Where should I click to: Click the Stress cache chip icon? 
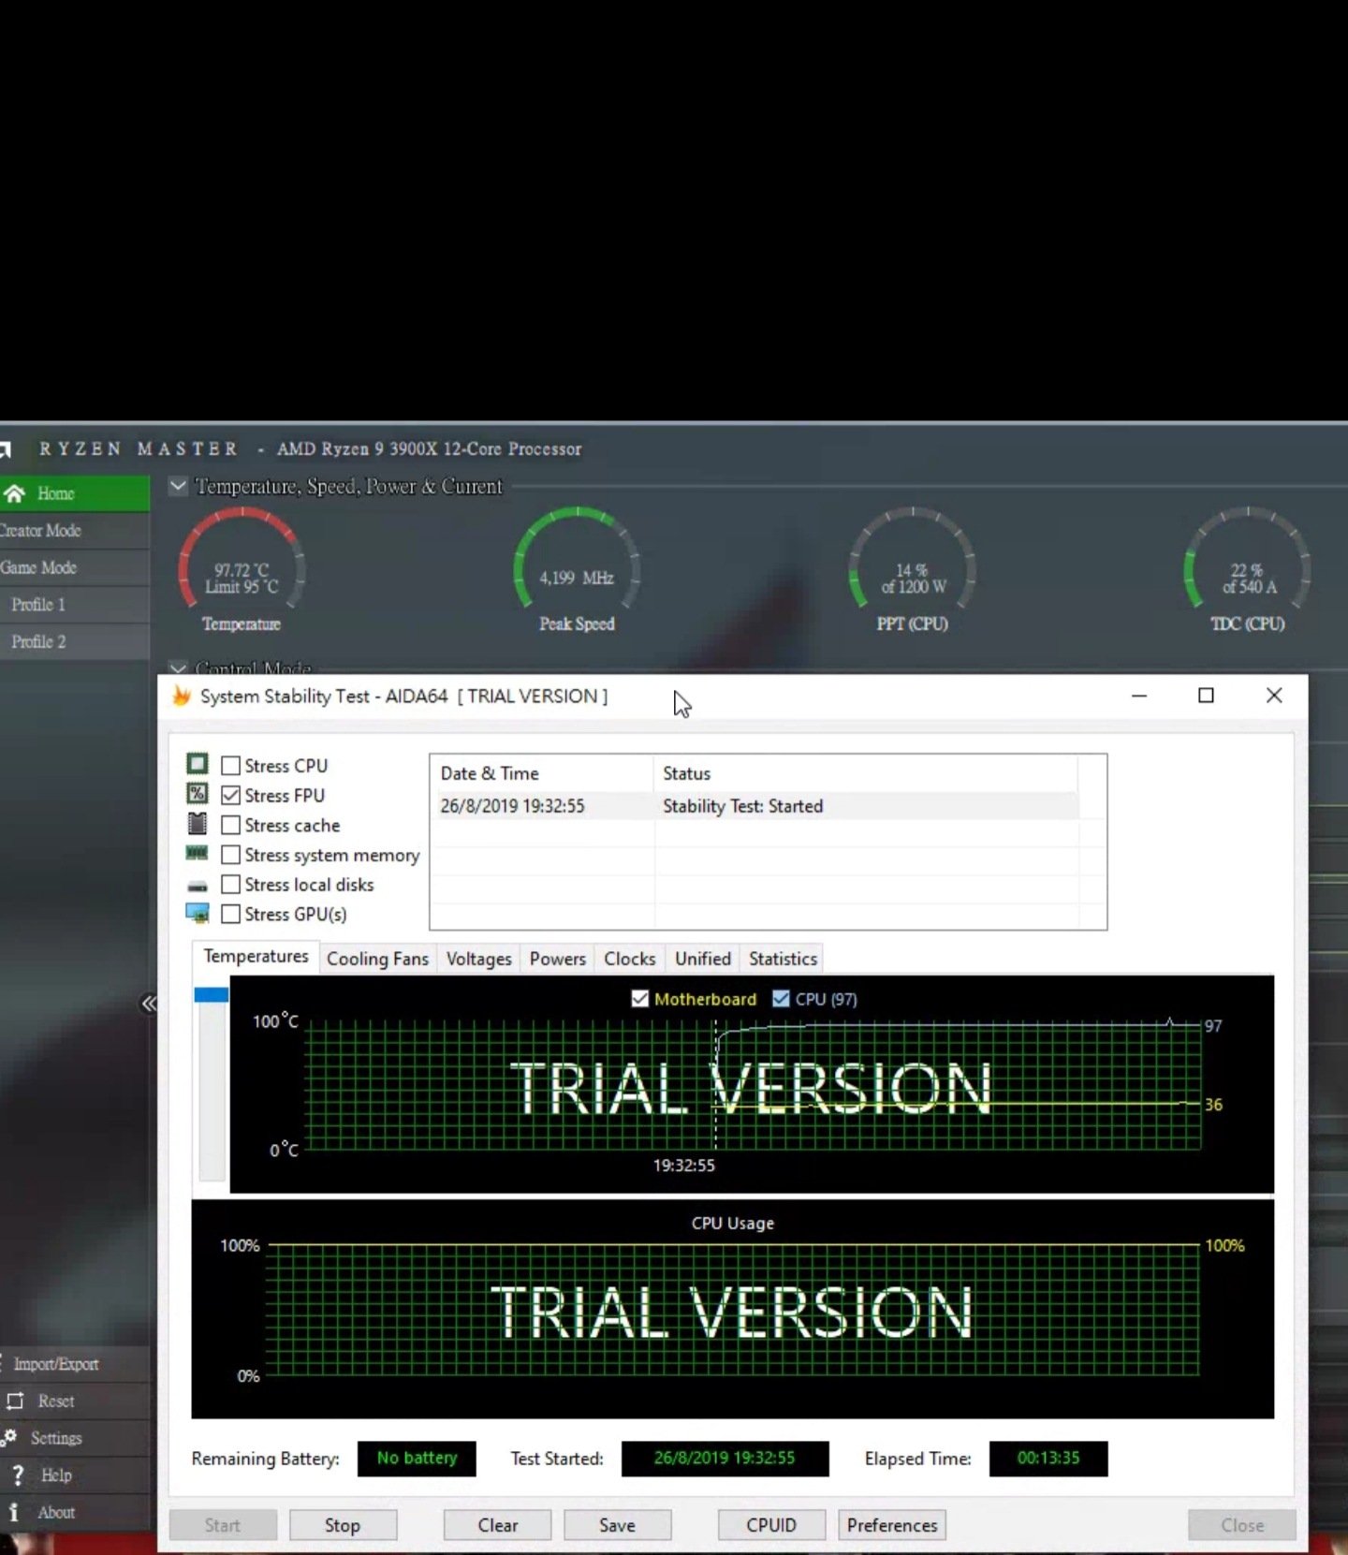pyautogui.click(x=197, y=824)
